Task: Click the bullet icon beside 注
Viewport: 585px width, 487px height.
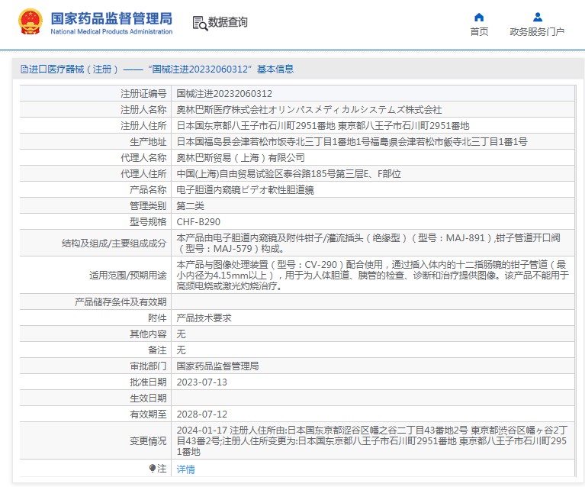Action: [x=153, y=468]
